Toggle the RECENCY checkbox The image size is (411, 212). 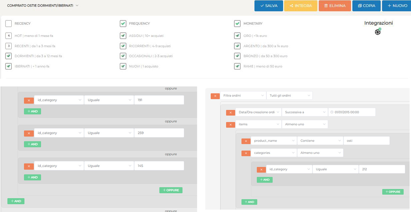tap(9, 24)
